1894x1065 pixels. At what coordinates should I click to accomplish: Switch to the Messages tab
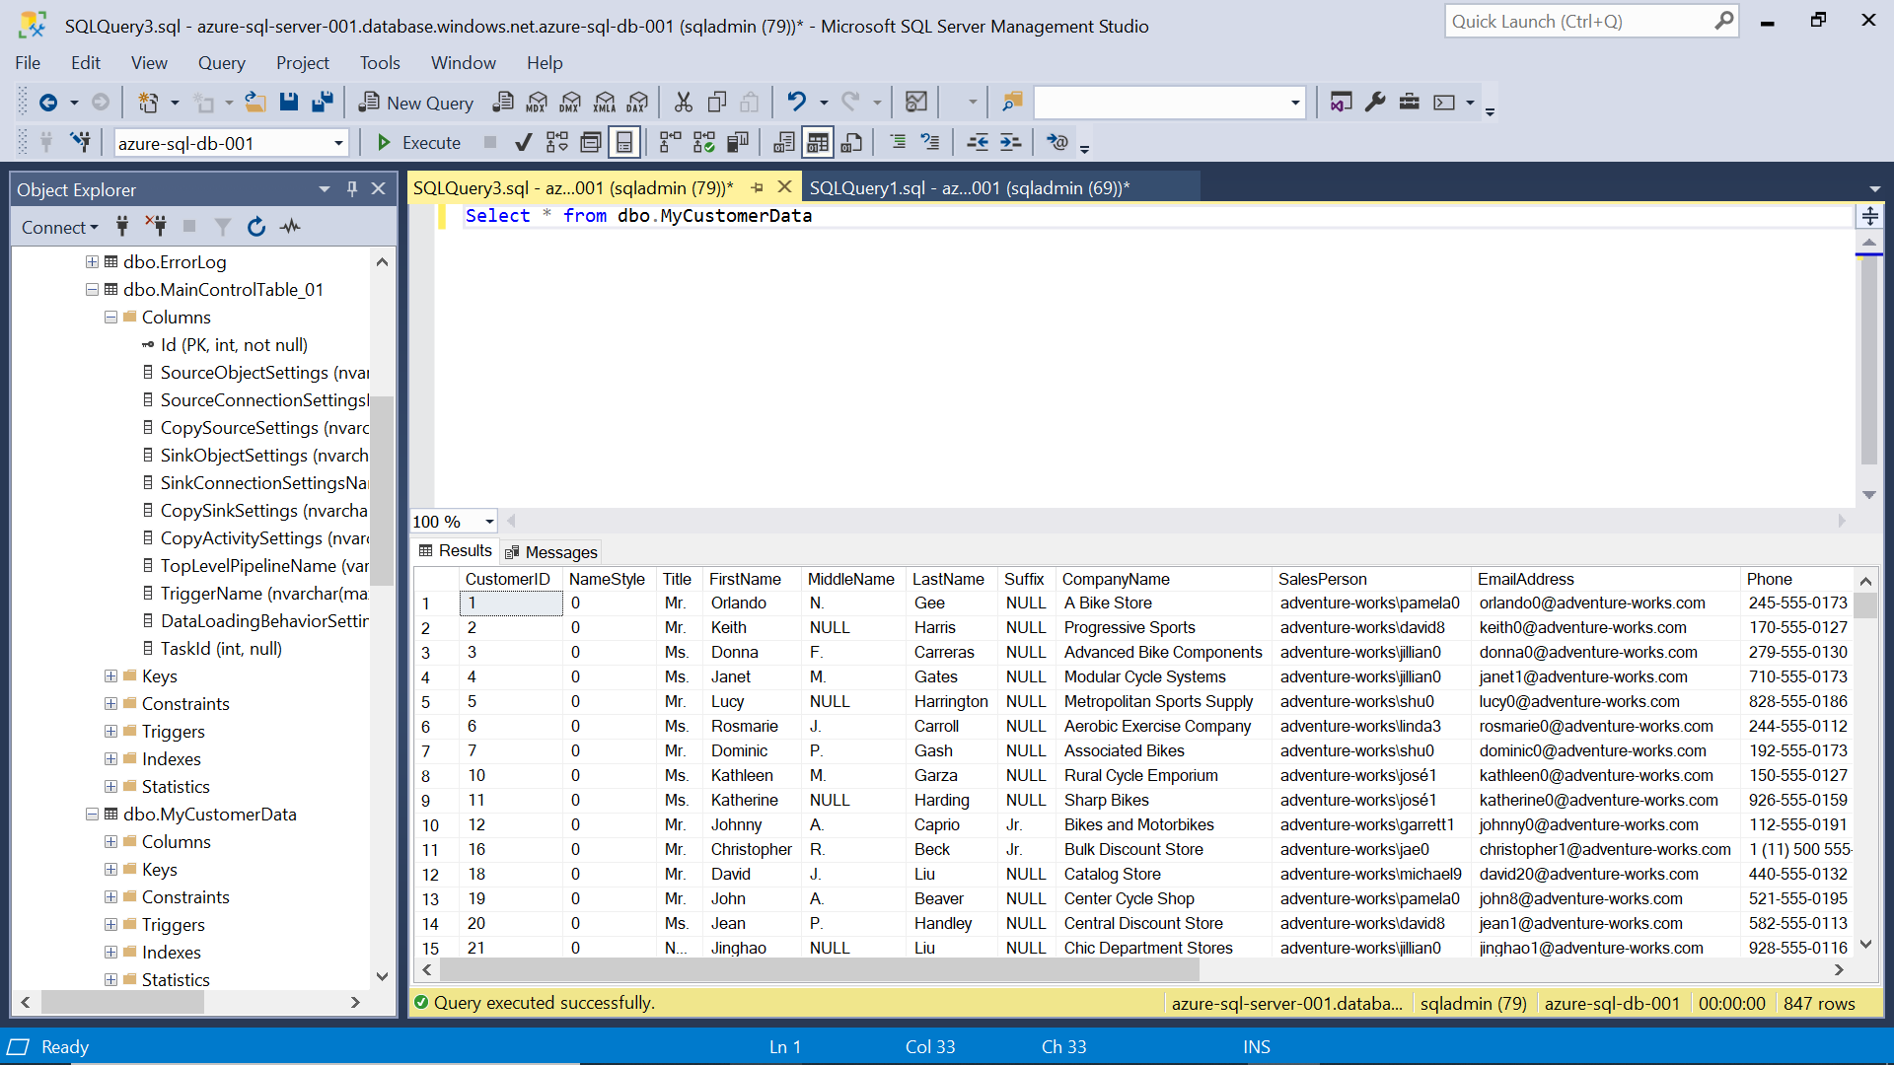click(550, 552)
